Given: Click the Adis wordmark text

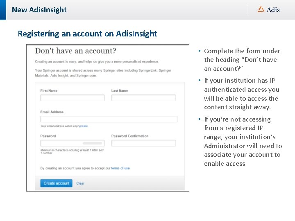Looking at the screenshot, I should [273, 9].
